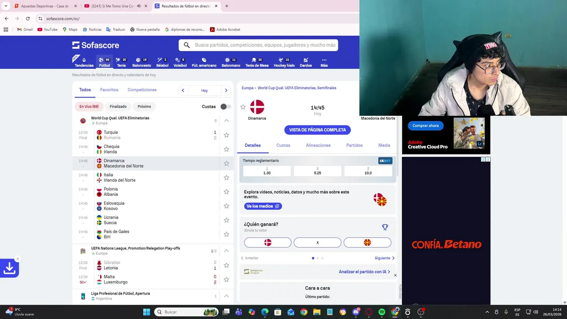Favorite the Chequia vs Irlanda match

pos(226,149)
